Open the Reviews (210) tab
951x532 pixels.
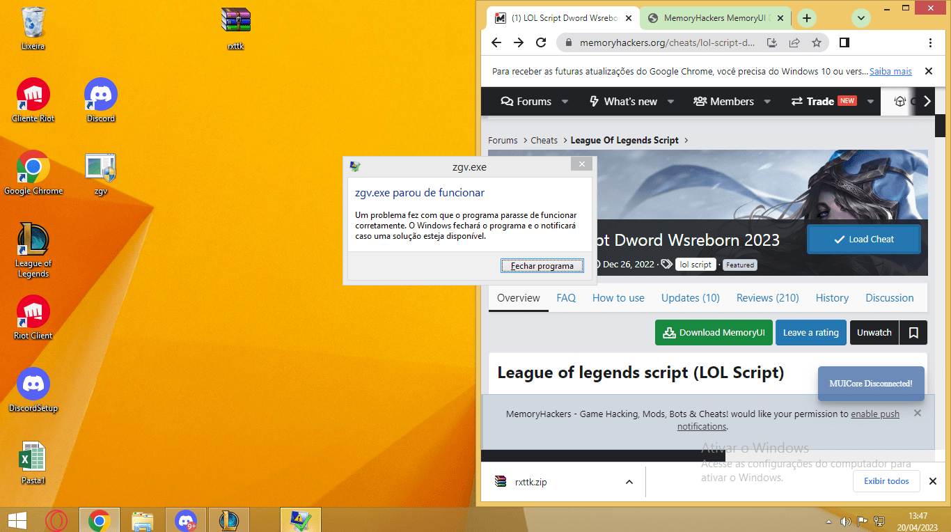pyautogui.click(x=768, y=298)
